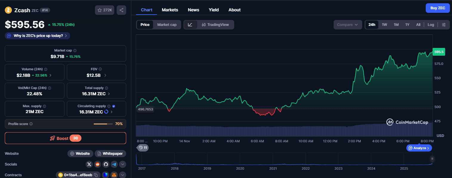Click the 496.7653 opening price label
Viewport: 452px width, 178px height.
[x=145, y=109]
